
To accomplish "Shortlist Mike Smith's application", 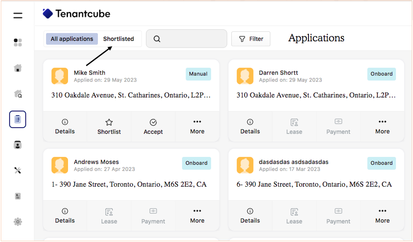I will 109,126.
